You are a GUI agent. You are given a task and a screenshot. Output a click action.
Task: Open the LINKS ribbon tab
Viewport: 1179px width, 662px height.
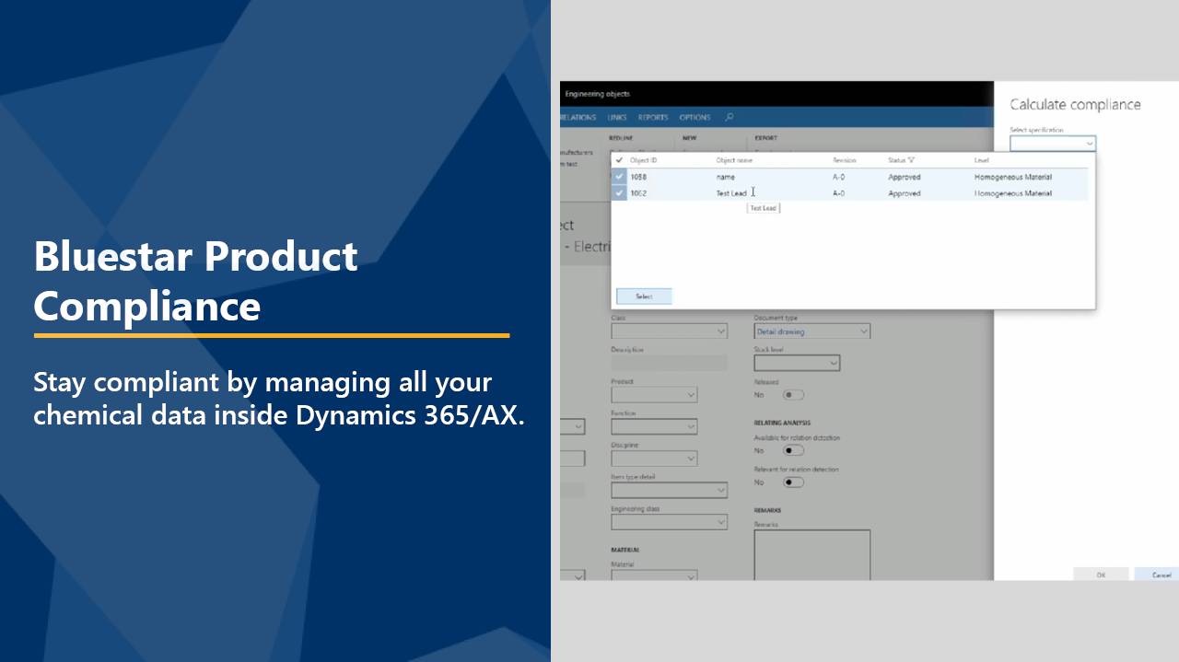[x=617, y=118]
